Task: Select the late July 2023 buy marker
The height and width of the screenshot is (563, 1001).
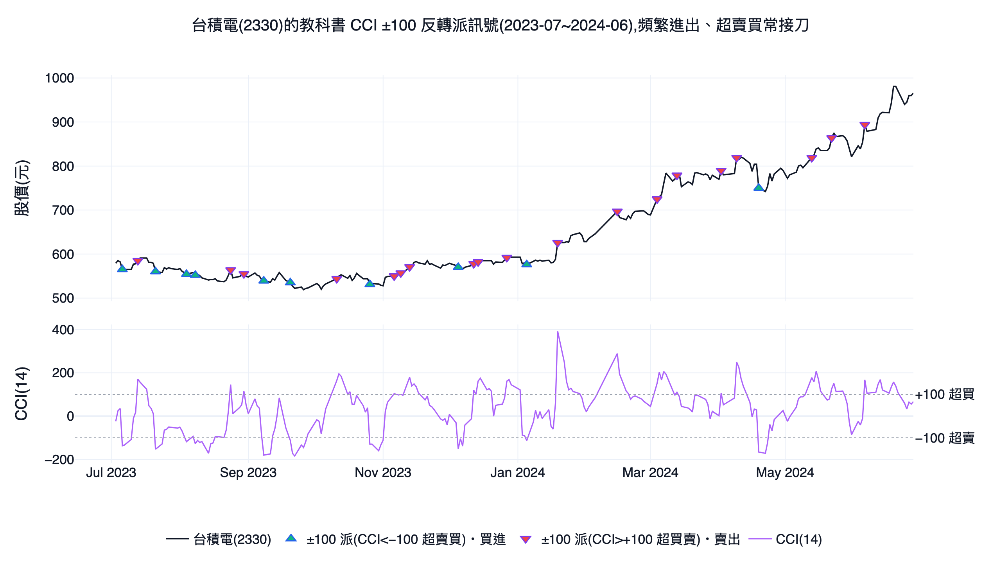Action: pos(156,271)
